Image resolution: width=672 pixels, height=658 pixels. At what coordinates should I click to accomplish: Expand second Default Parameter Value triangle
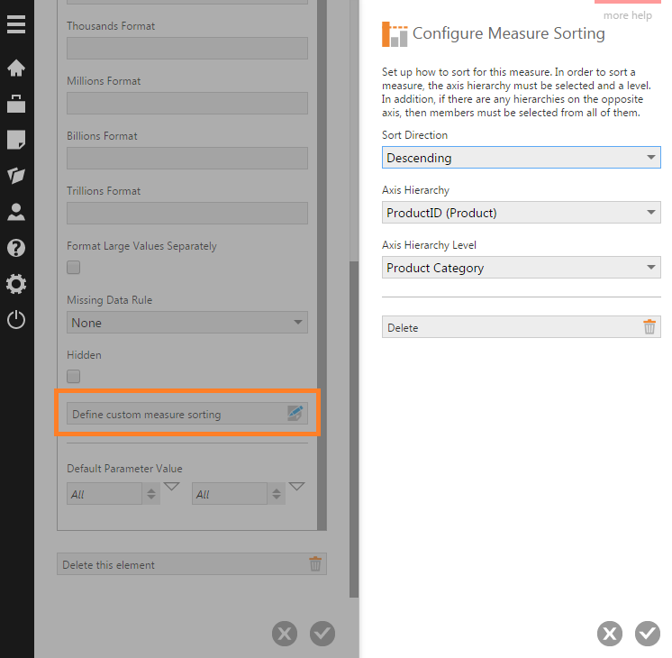tap(296, 487)
